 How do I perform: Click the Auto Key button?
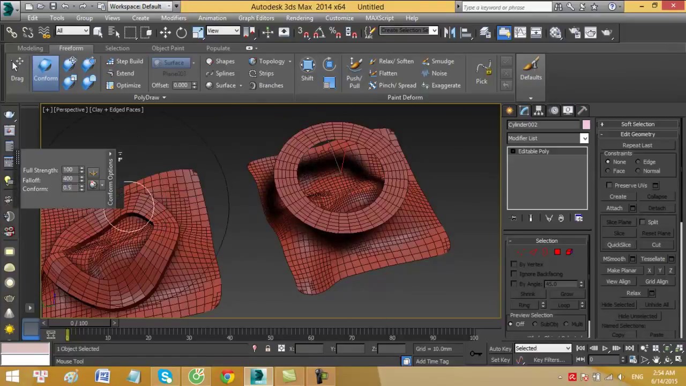coord(500,348)
